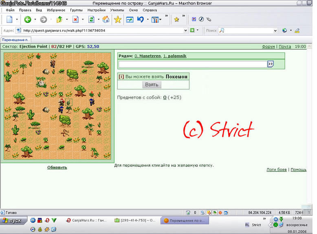Refresh the page with the green arrows icon

click(91, 20)
